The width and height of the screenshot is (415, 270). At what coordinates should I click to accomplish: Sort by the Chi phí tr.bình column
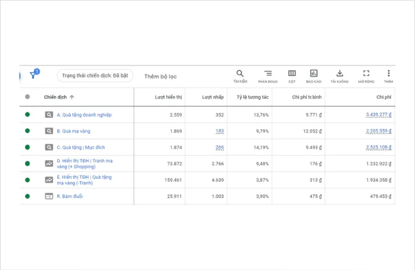307,97
